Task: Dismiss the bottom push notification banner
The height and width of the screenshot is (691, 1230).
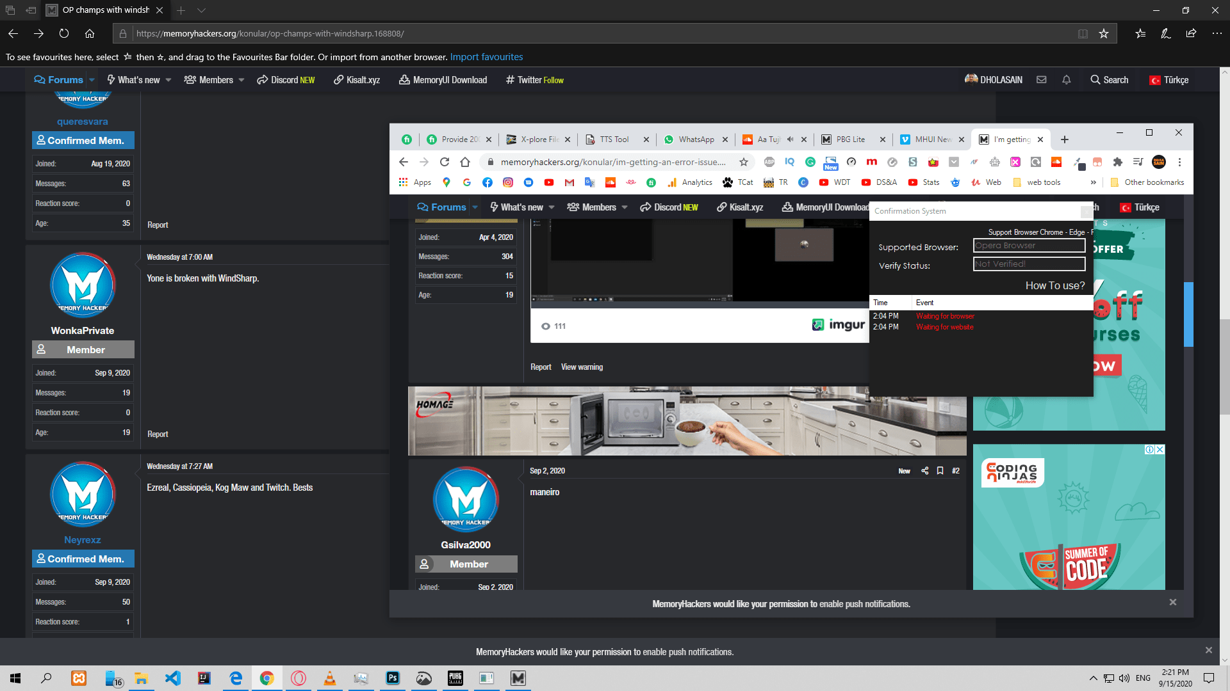Action: point(1209,650)
